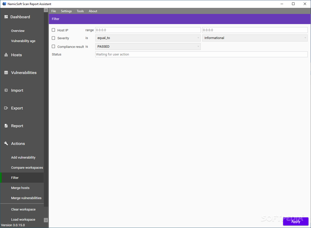Click the Export section label
Screen dimensions: 311x228
coord(17,108)
